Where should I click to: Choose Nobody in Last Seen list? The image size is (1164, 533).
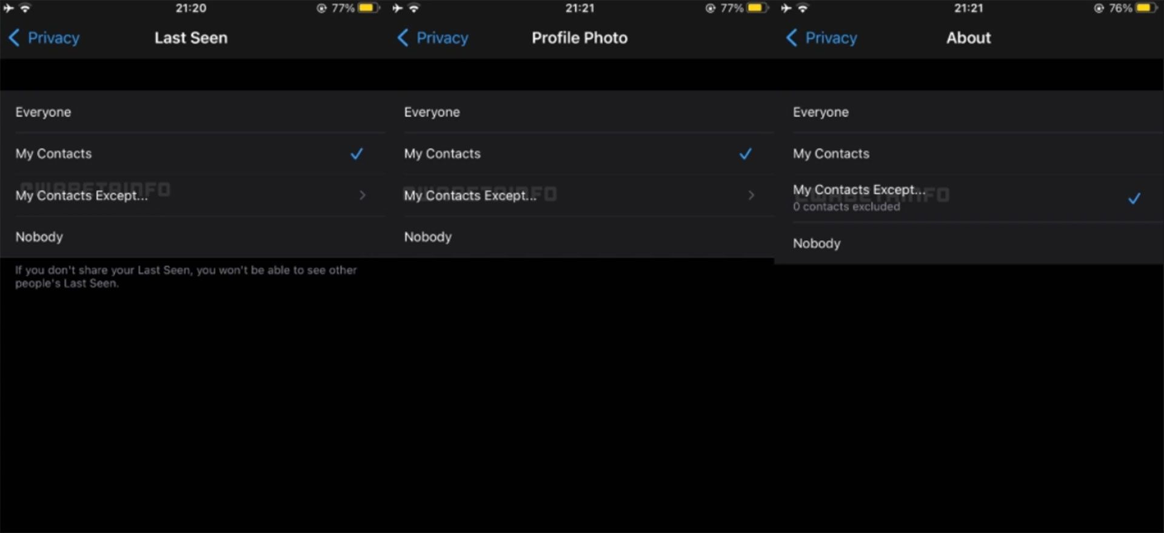tap(194, 237)
